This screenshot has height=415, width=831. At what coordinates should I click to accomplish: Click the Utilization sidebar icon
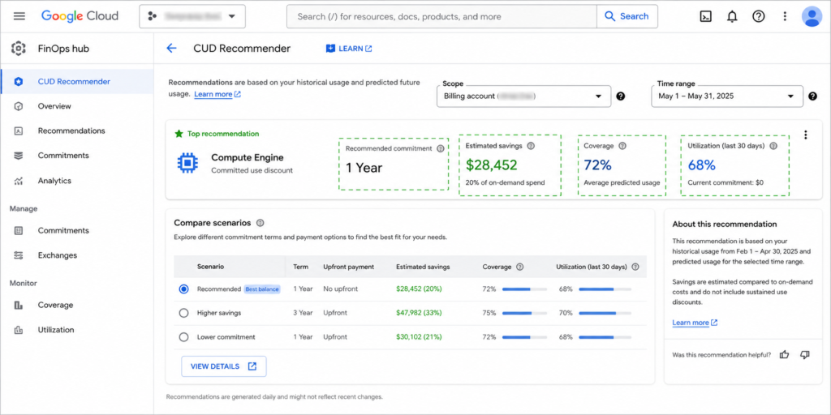(x=19, y=330)
